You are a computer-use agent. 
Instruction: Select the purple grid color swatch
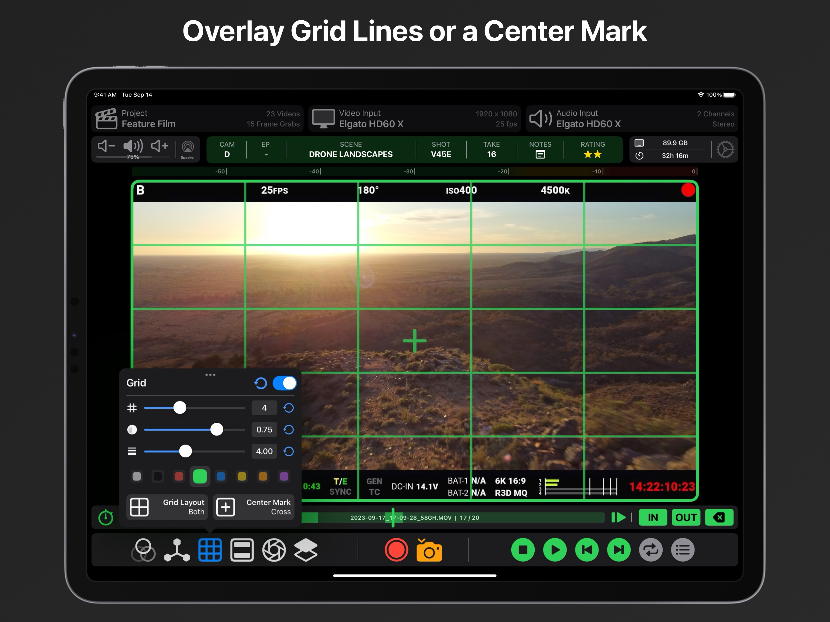coord(284,477)
